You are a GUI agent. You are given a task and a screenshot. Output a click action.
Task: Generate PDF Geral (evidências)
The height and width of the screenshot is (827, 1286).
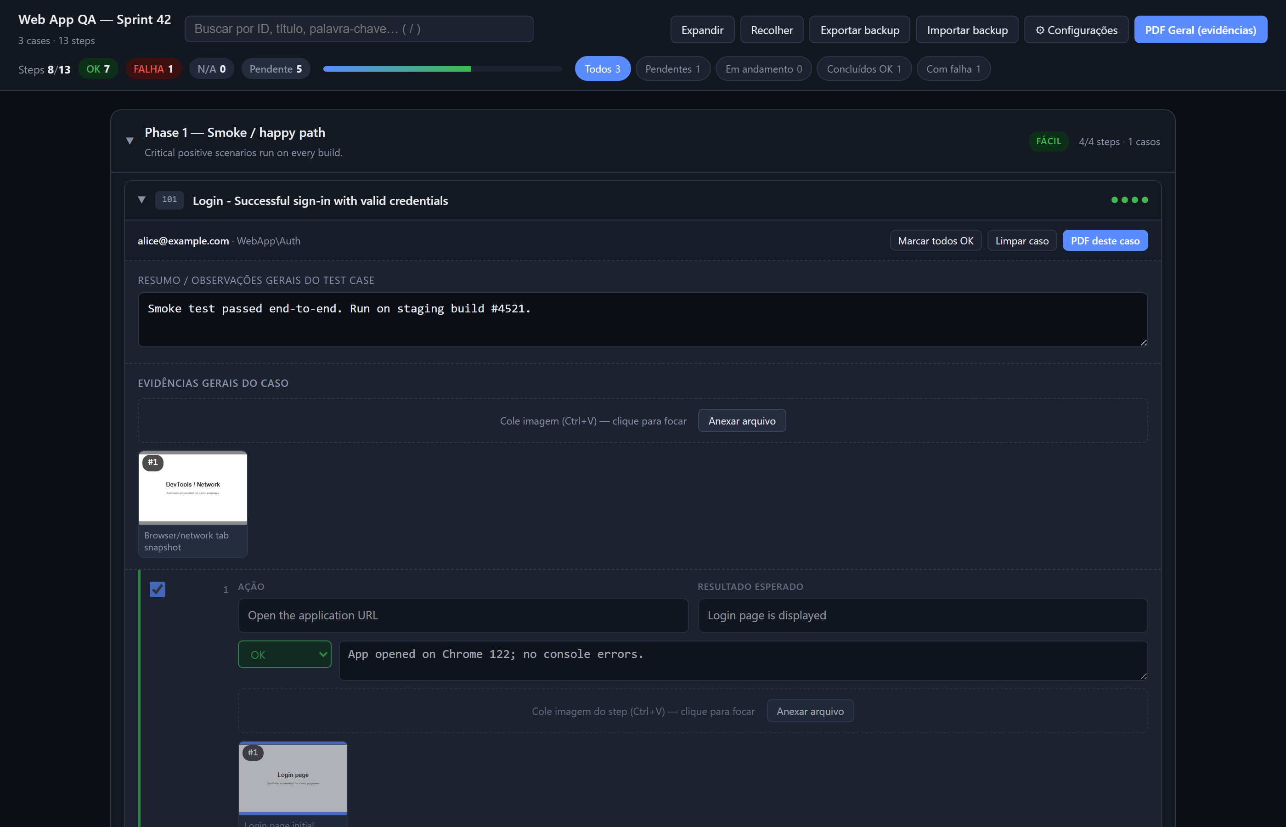coord(1200,29)
